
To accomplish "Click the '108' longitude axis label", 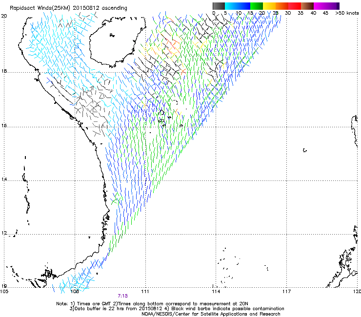I will click(75, 292).
